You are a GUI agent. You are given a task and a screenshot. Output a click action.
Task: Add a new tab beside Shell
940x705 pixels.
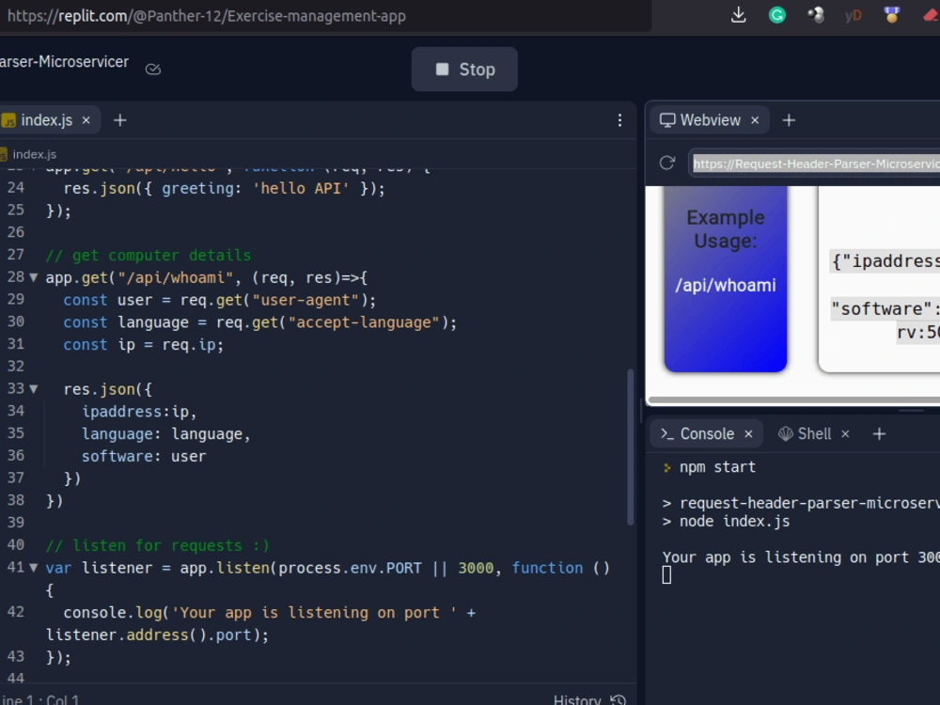point(879,434)
